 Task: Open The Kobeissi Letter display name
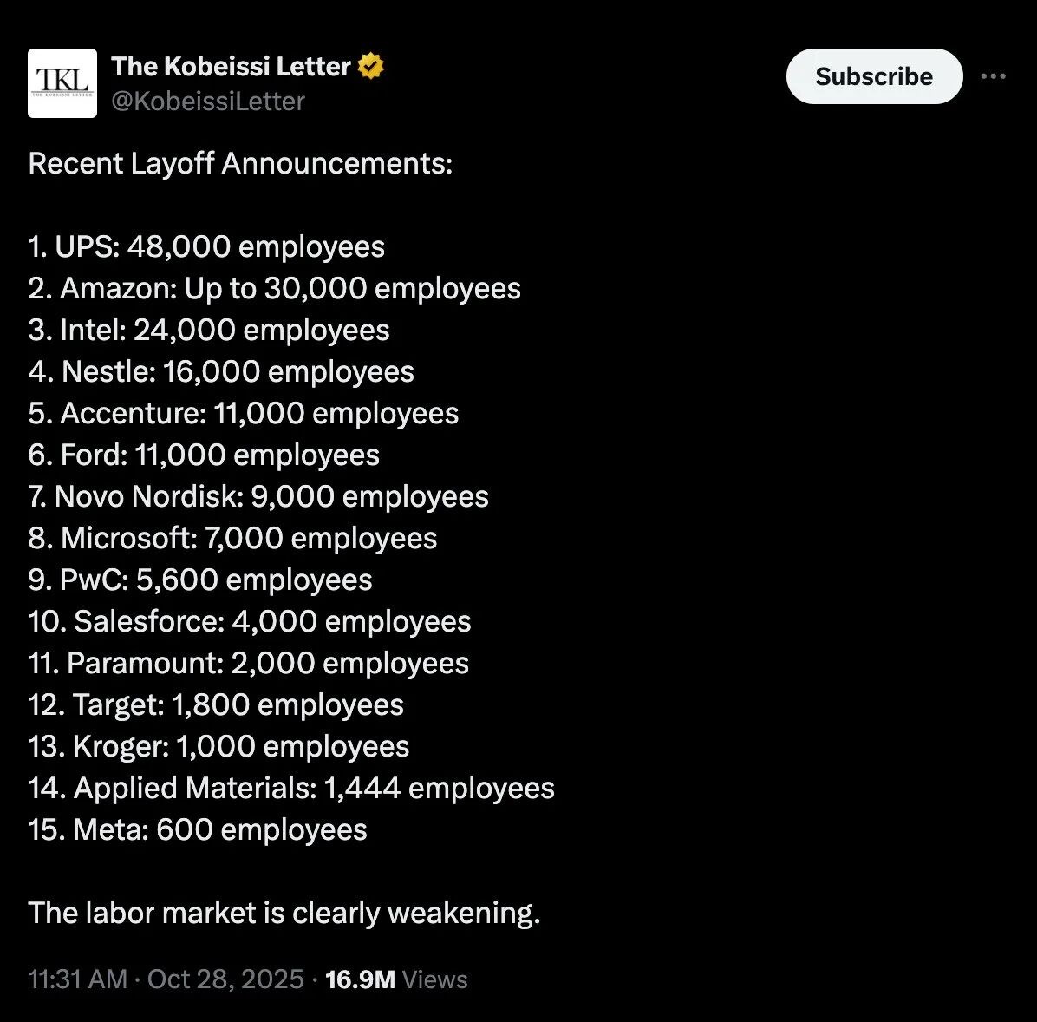231,66
